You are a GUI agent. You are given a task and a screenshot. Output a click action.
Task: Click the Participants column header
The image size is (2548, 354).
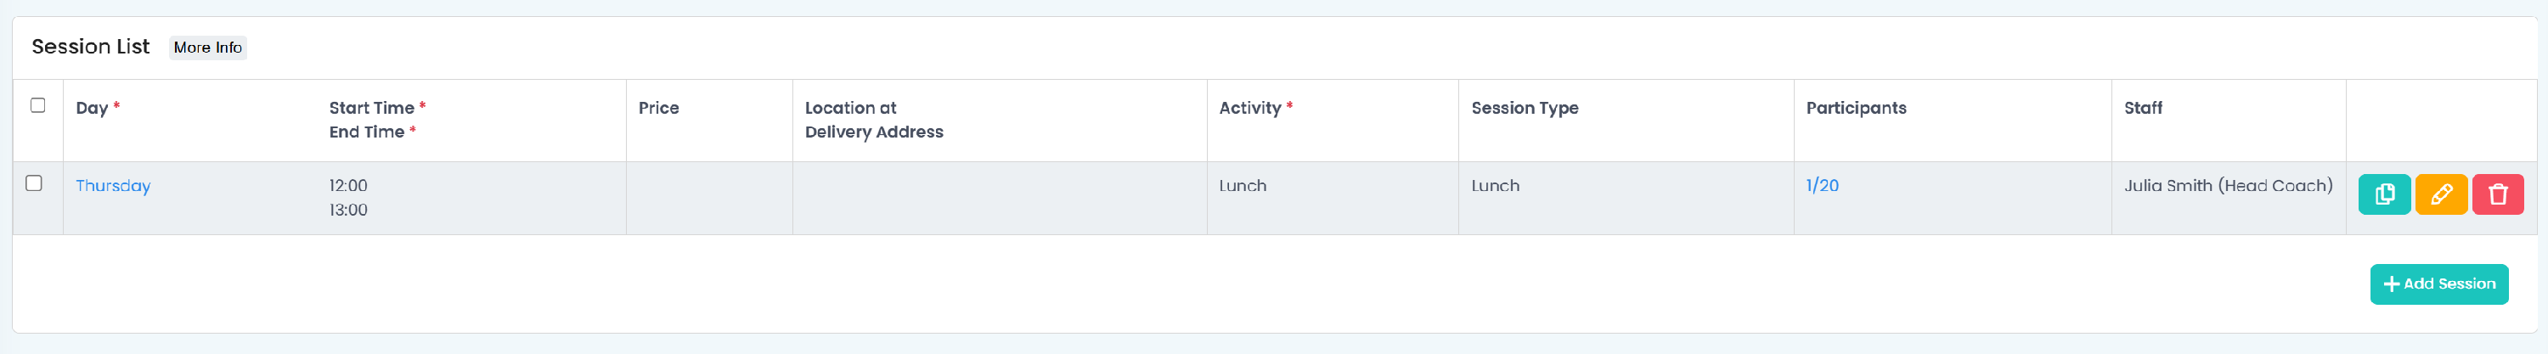point(1857,108)
